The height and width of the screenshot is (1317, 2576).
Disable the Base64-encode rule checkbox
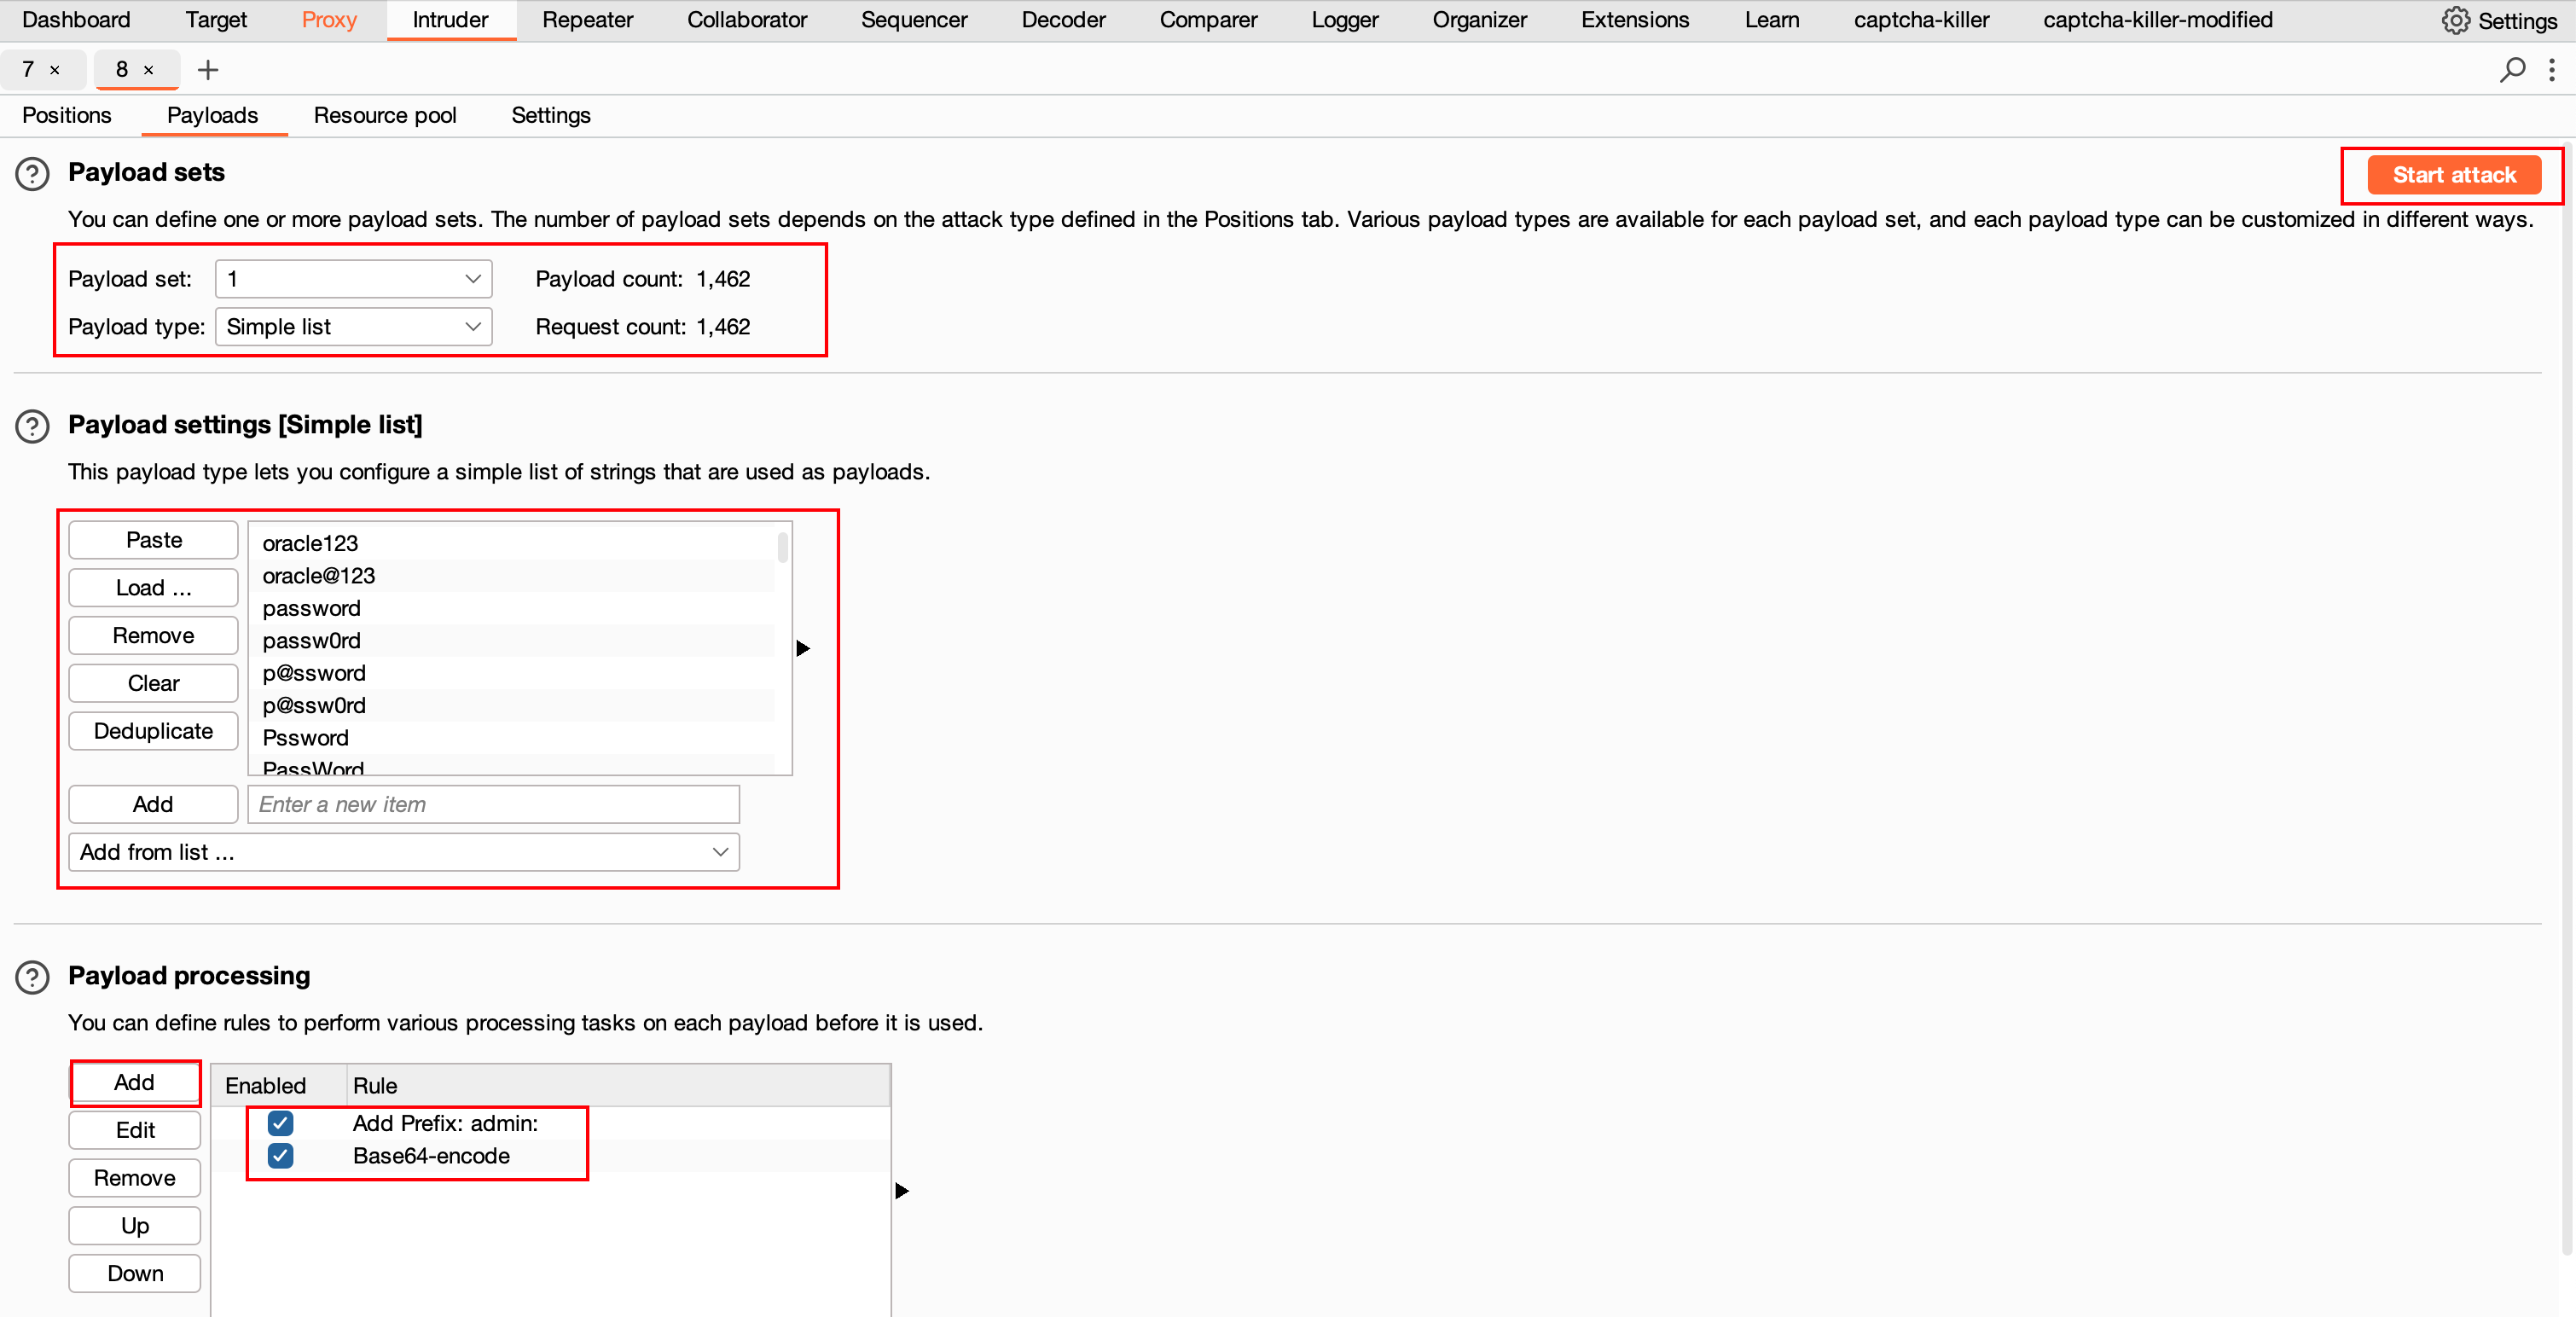(x=281, y=1156)
